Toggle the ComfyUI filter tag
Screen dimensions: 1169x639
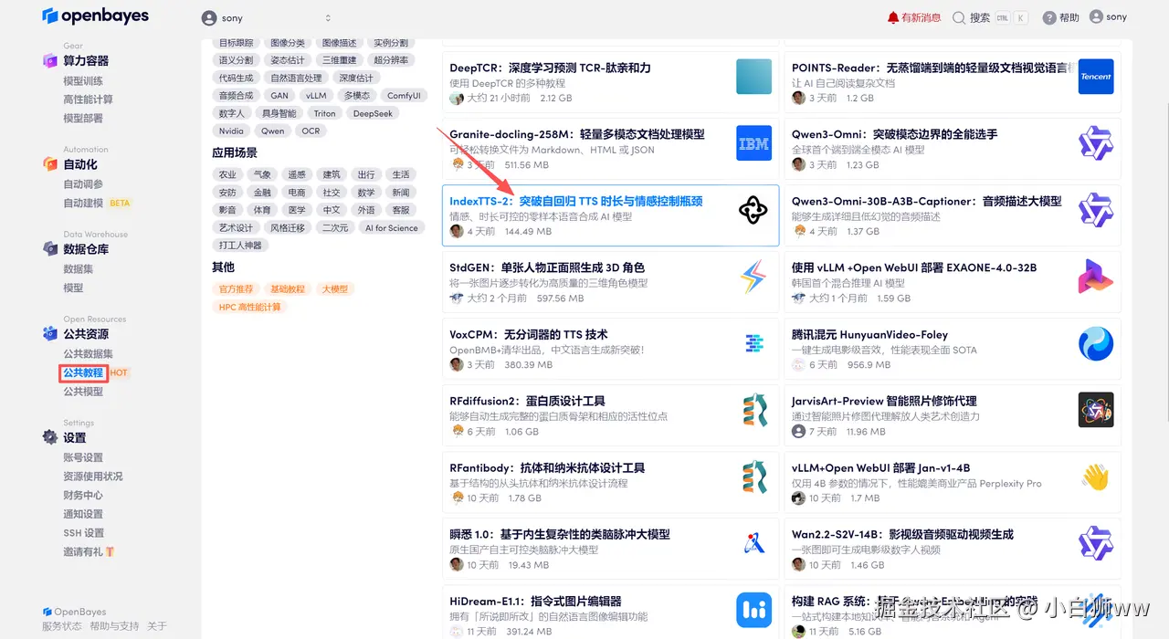pyautogui.click(x=404, y=96)
